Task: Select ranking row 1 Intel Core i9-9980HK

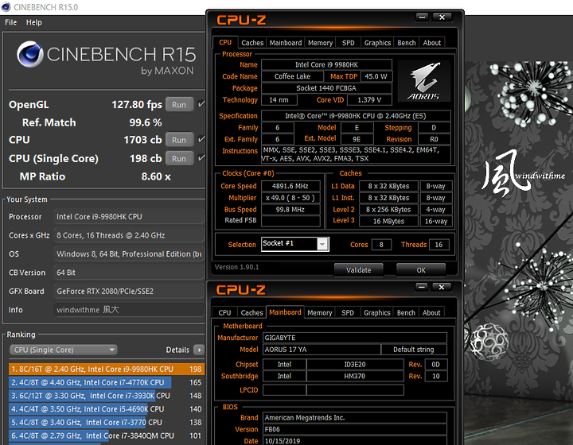Action: [x=107, y=370]
